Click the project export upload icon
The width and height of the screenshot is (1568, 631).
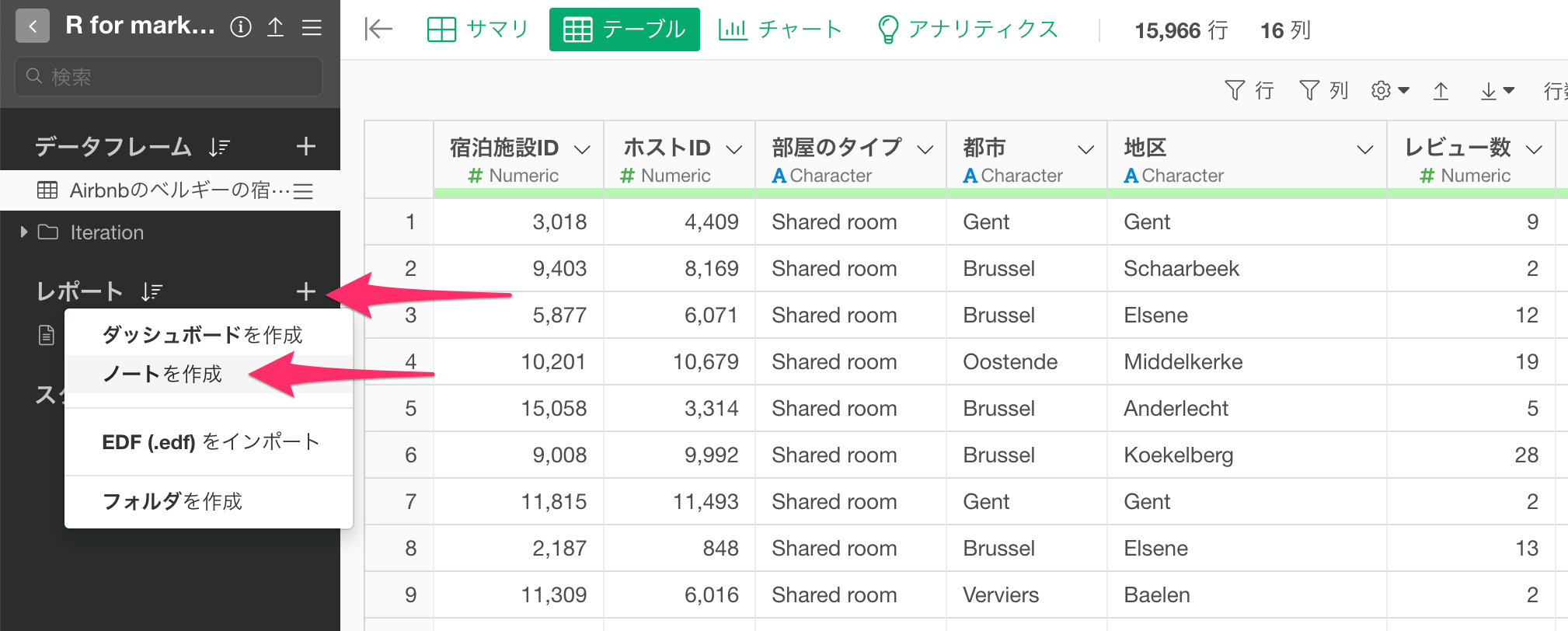(275, 27)
